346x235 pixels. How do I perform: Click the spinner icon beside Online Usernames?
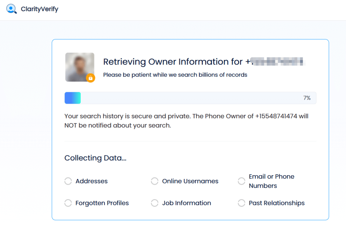pos(155,181)
